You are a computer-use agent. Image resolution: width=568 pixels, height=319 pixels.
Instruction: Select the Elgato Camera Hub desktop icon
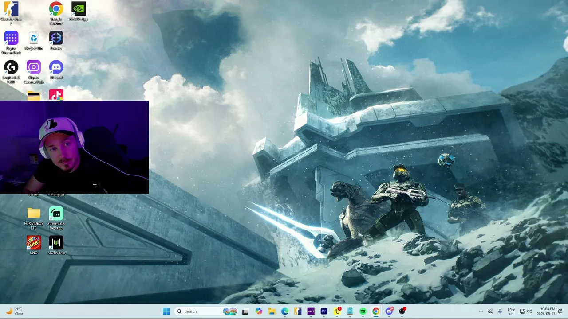tap(34, 72)
